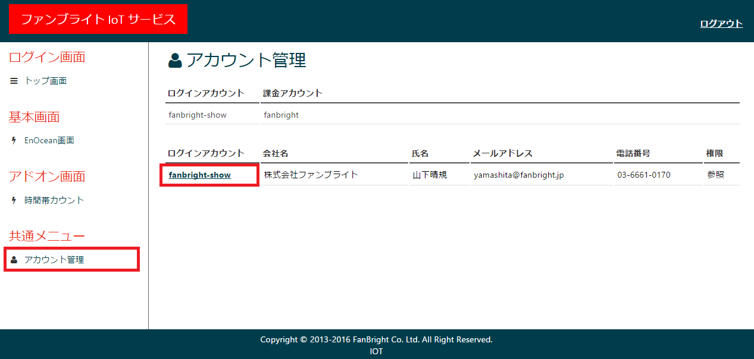This screenshot has width=754, height=359.
Task: Click the ログアウト link
Action: click(721, 24)
